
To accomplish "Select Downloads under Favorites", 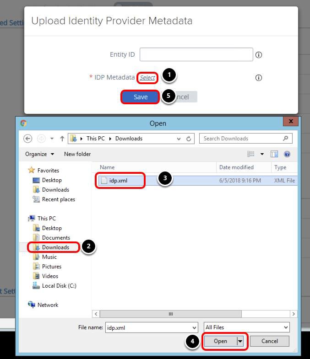I will pos(55,190).
